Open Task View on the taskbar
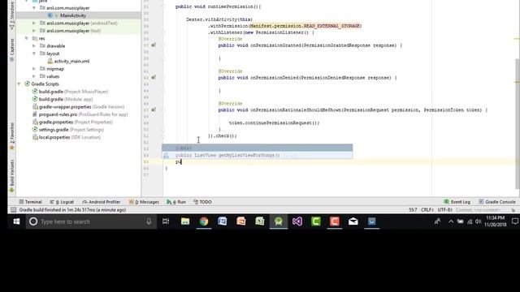 click(166, 221)
